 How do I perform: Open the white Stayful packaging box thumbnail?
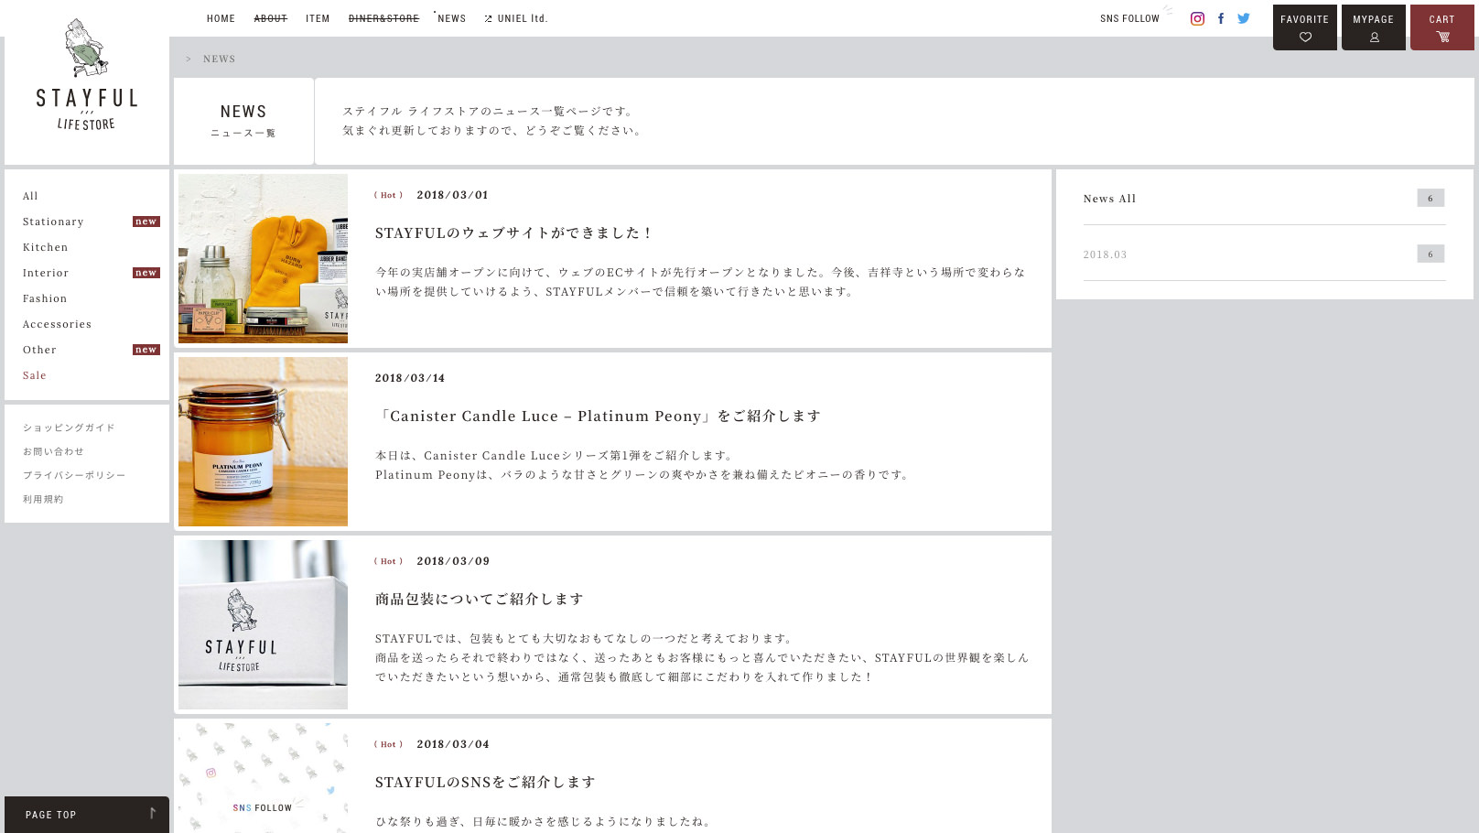[x=263, y=624]
